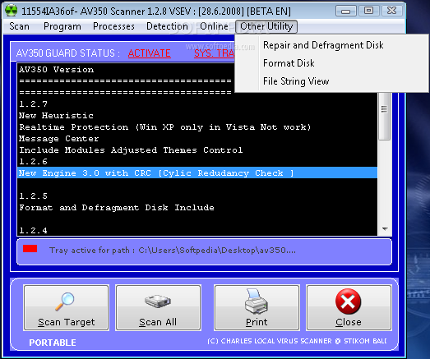Image resolution: width=430 pixels, height=359 pixels.
Task: Click the hard drive icon on Scan All
Action: coord(158,301)
